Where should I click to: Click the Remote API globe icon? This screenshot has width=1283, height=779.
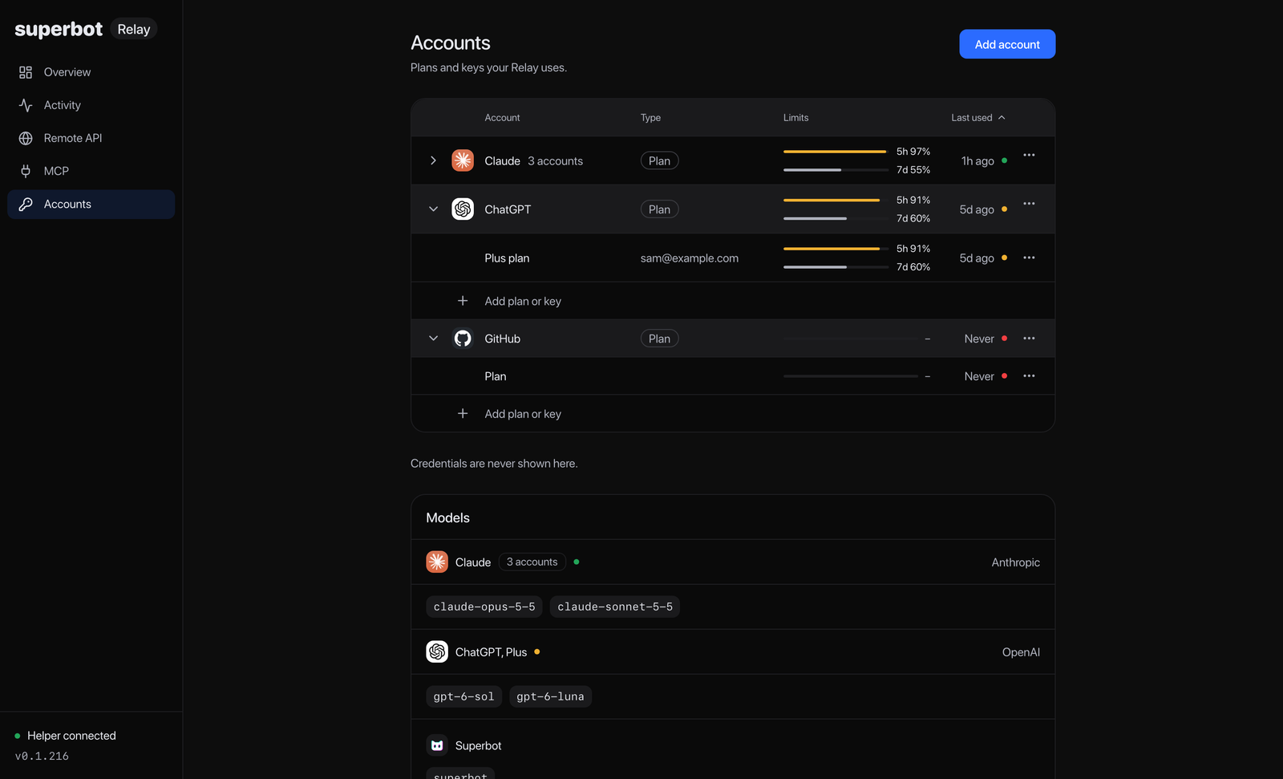tap(26, 138)
